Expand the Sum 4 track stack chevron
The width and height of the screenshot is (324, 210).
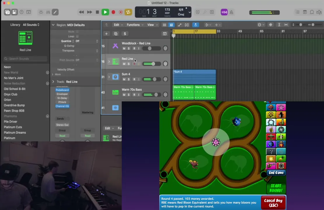coord(109,77)
